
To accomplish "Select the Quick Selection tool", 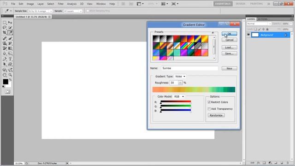I will (x=10, y=28).
